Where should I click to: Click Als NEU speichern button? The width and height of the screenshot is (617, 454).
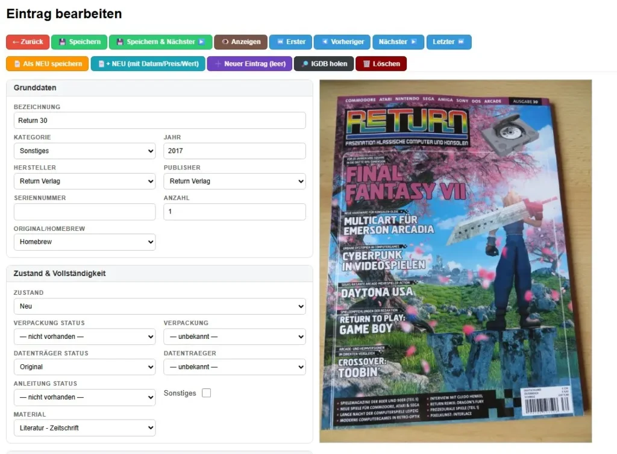47,64
